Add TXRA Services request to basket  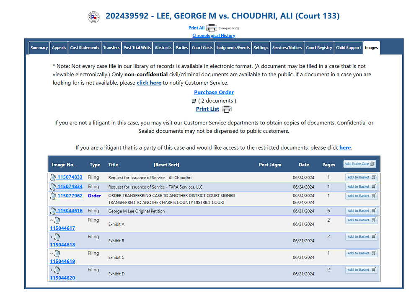362,186
